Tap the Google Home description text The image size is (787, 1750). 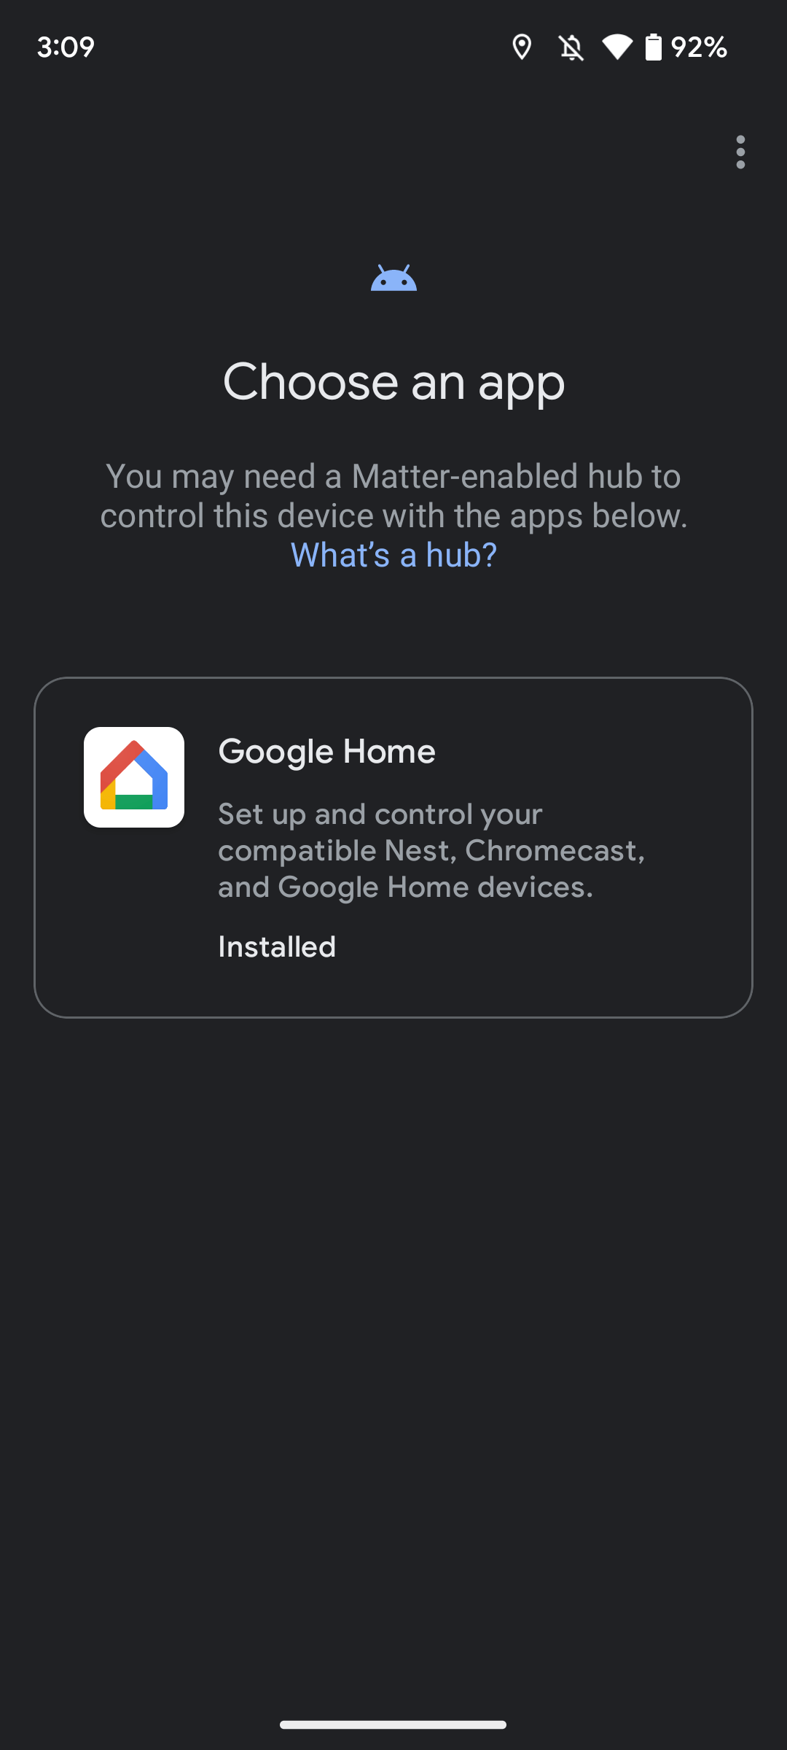[x=431, y=851]
